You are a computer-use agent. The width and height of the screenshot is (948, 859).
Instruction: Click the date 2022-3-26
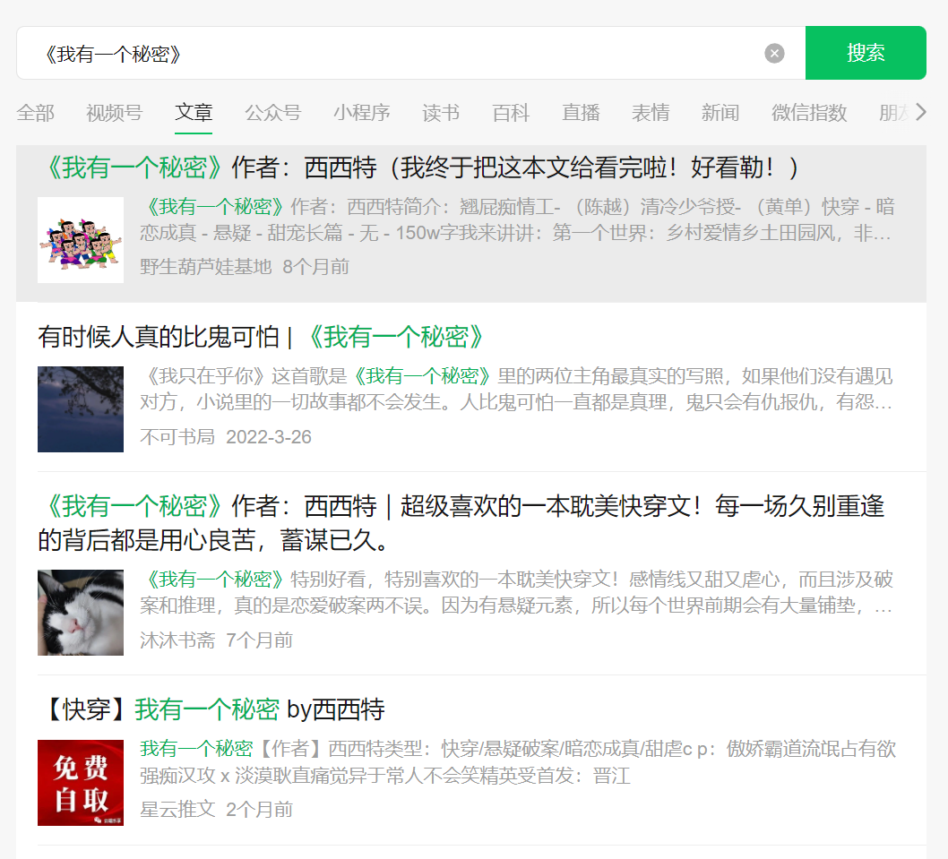point(269,436)
